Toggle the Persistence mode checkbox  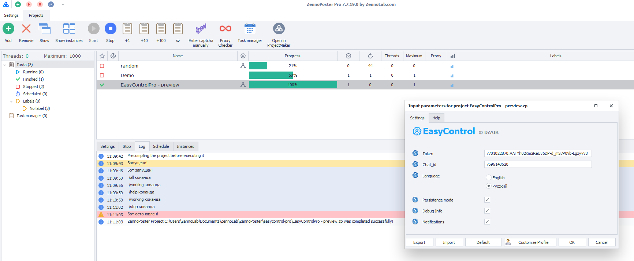(487, 200)
